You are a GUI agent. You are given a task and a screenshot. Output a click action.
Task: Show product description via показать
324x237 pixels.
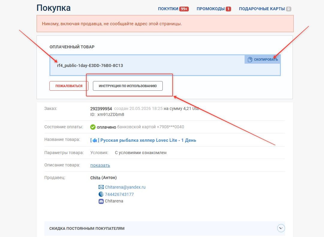tap(100, 165)
